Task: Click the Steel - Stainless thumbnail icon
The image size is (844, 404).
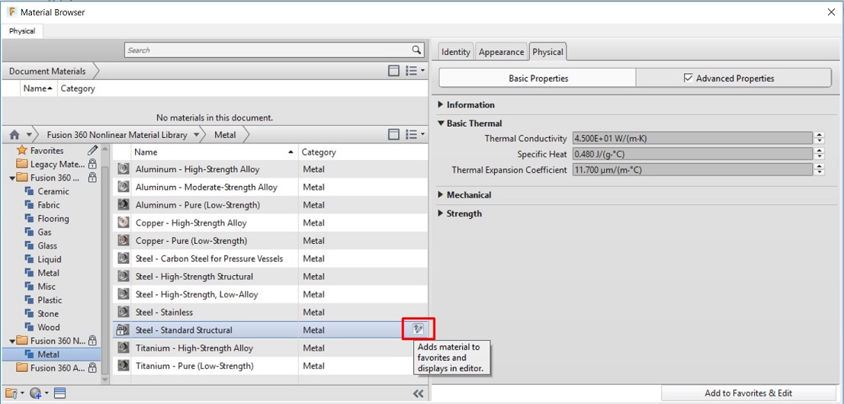Action: click(124, 312)
